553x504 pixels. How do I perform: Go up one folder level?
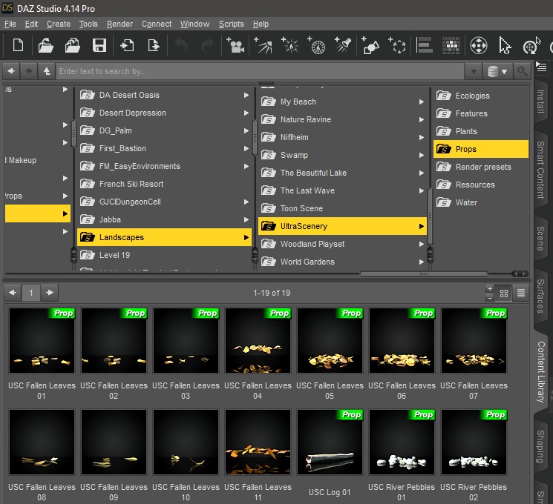click(x=47, y=71)
